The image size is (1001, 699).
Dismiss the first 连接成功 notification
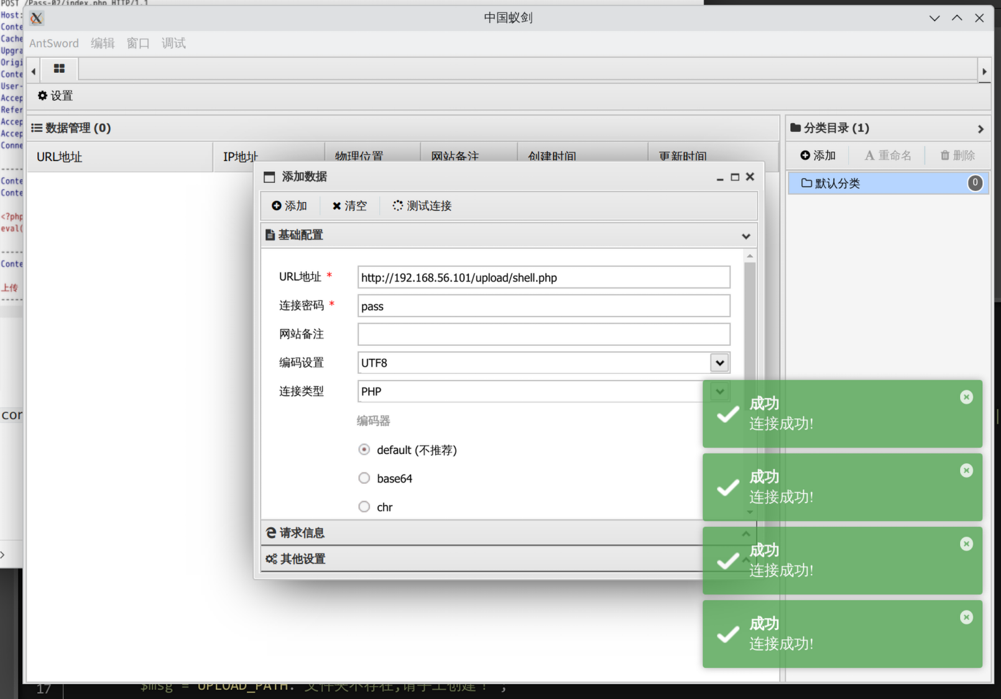(966, 397)
